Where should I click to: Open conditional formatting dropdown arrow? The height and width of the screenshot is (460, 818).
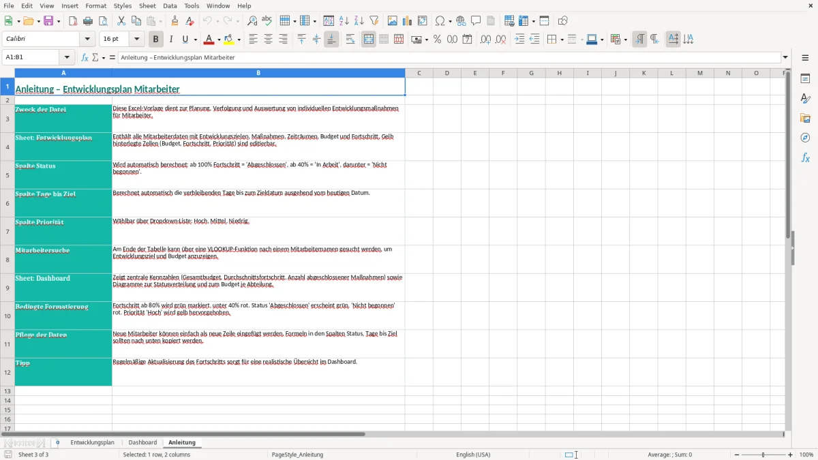[x=625, y=40]
